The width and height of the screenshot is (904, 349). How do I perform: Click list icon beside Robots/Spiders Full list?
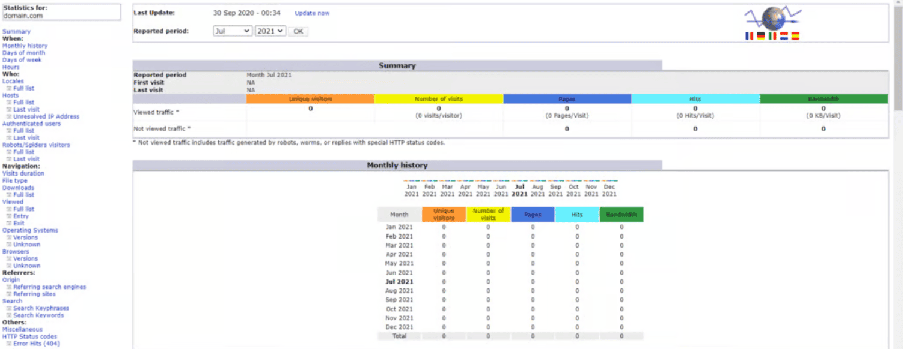(9, 152)
